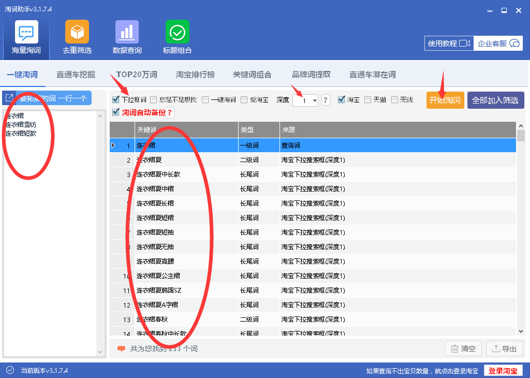Click the 登录淘宝 login button
This screenshot has width=530, height=378.
tap(503, 371)
